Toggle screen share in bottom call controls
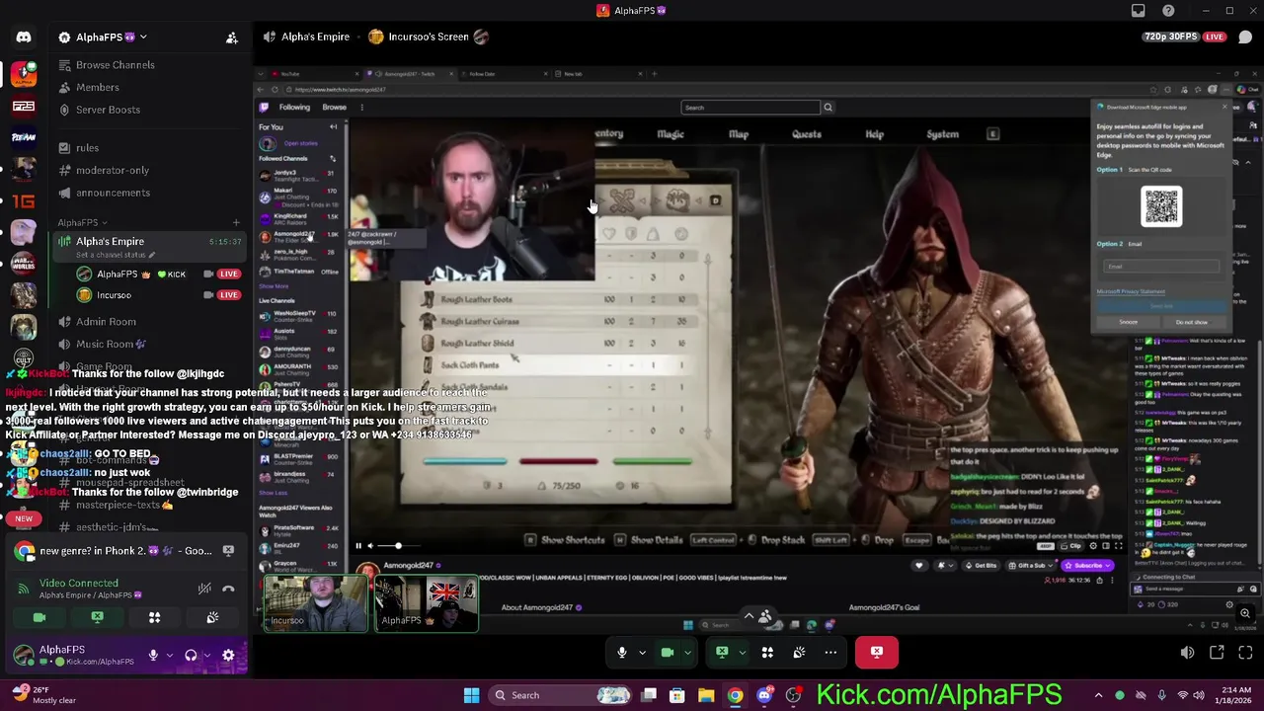The image size is (1264, 711). coord(722,653)
